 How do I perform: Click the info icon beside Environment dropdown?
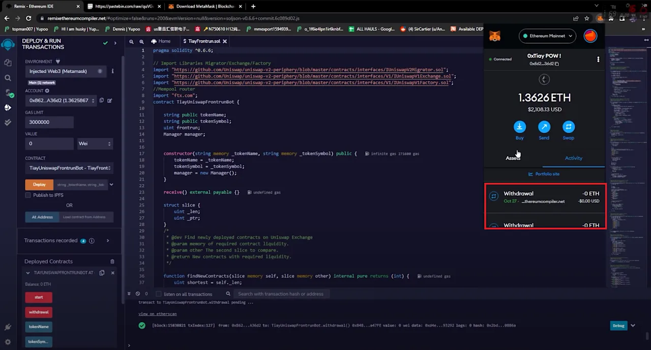point(112,71)
